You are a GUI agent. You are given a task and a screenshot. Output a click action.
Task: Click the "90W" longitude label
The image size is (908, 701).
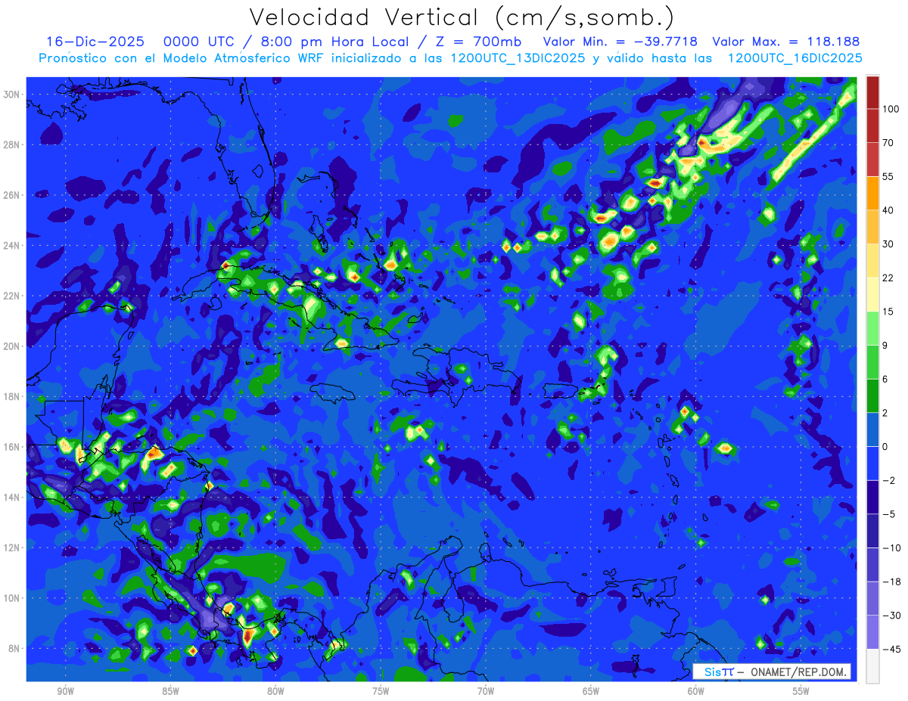[x=65, y=692]
